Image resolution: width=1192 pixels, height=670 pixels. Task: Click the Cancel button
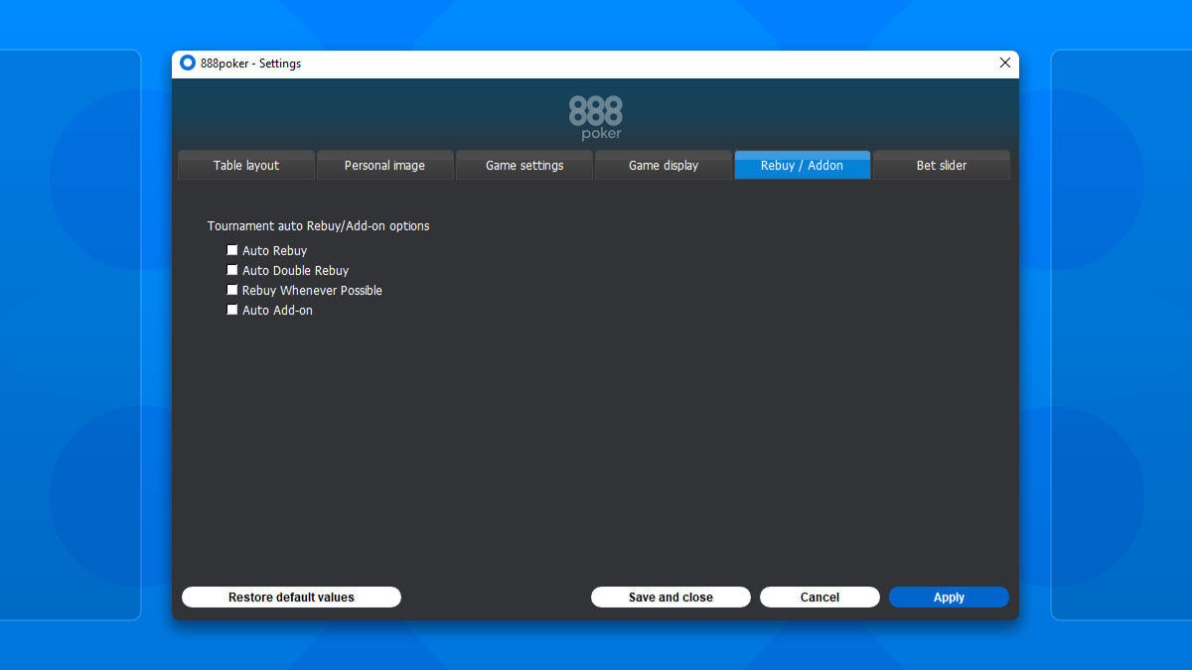click(x=819, y=597)
